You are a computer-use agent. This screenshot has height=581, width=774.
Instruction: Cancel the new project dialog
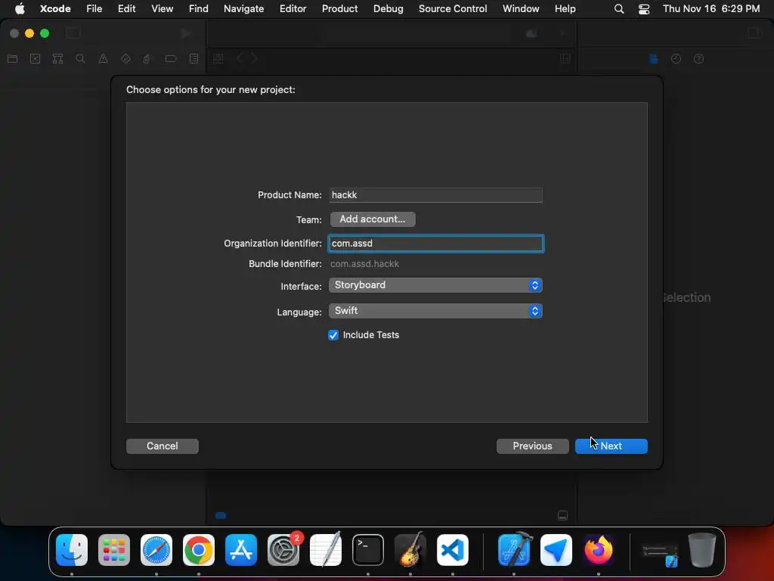pyautogui.click(x=163, y=446)
